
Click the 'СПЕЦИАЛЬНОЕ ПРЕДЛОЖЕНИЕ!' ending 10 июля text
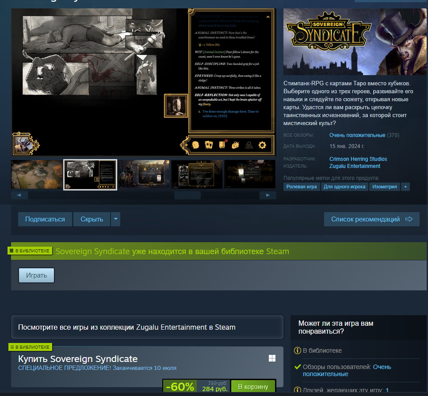[x=97, y=368]
